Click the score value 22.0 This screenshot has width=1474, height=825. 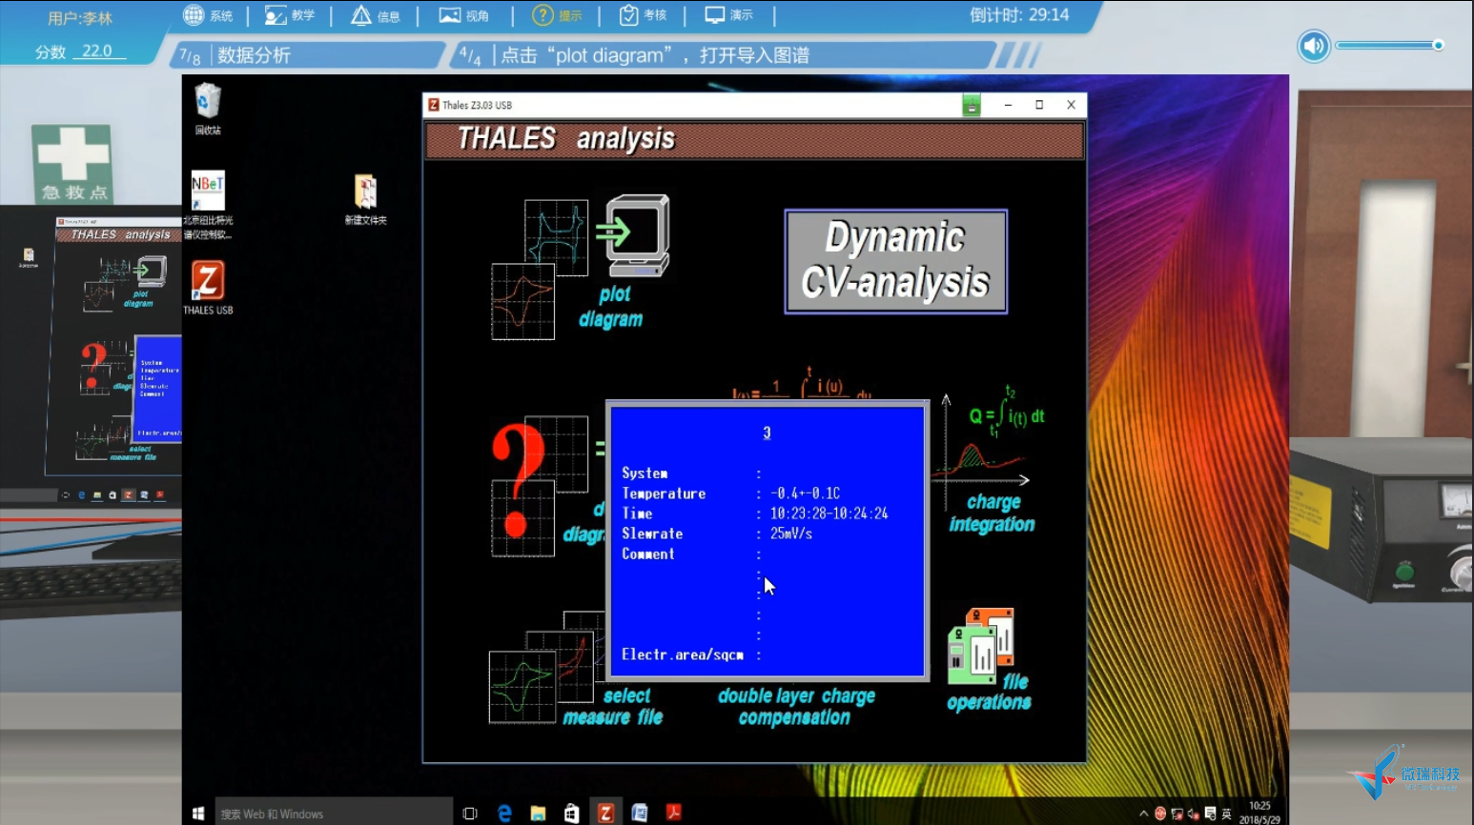coord(96,51)
